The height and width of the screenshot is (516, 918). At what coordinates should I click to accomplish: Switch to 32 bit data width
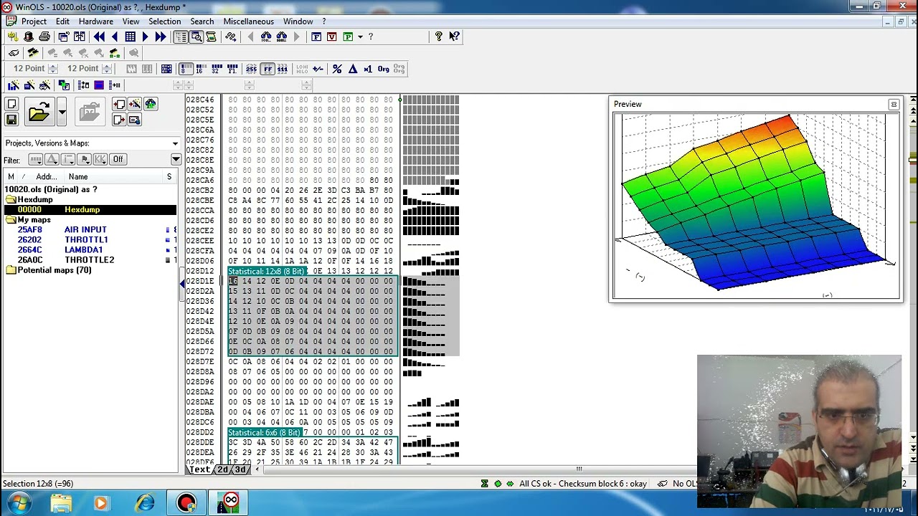tap(217, 69)
